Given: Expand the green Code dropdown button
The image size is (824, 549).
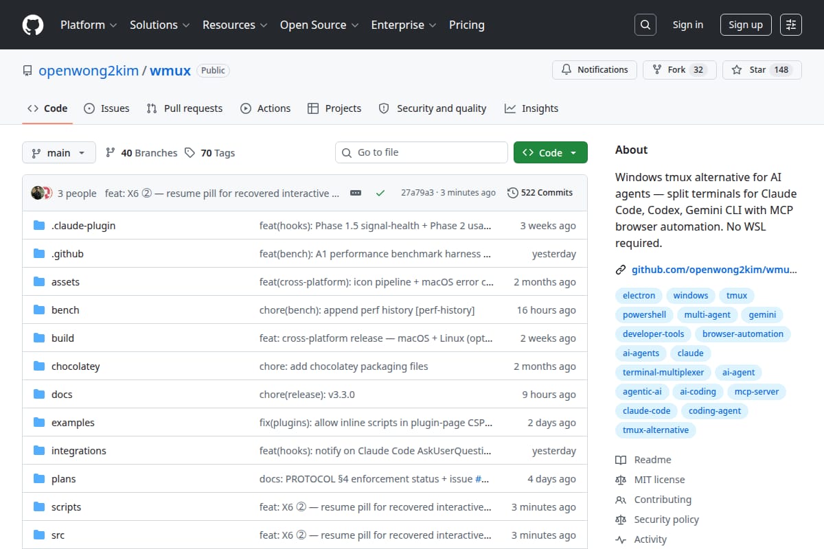Looking at the screenshot, I should pos(551,152).
